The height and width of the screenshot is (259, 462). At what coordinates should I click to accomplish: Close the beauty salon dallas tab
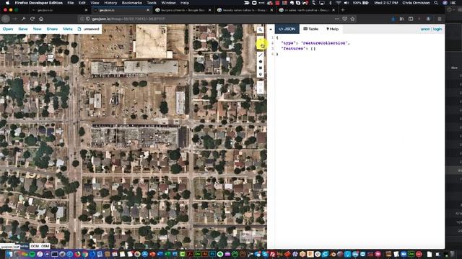pyautogui.click(x=271, y=10)
